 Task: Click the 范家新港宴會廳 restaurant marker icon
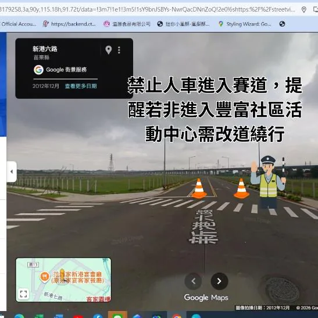pyautogui.click(x=45, y=277)
